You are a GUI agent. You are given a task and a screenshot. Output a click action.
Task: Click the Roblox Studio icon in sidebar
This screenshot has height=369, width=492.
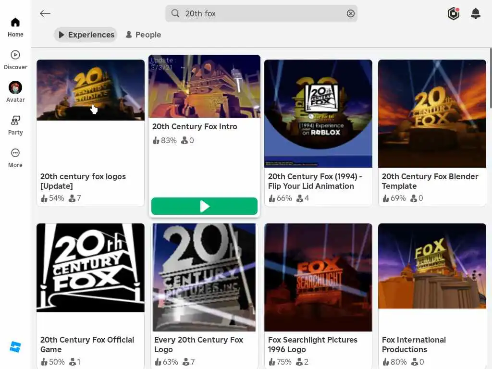pyautogui.click(x=15, y=347)
